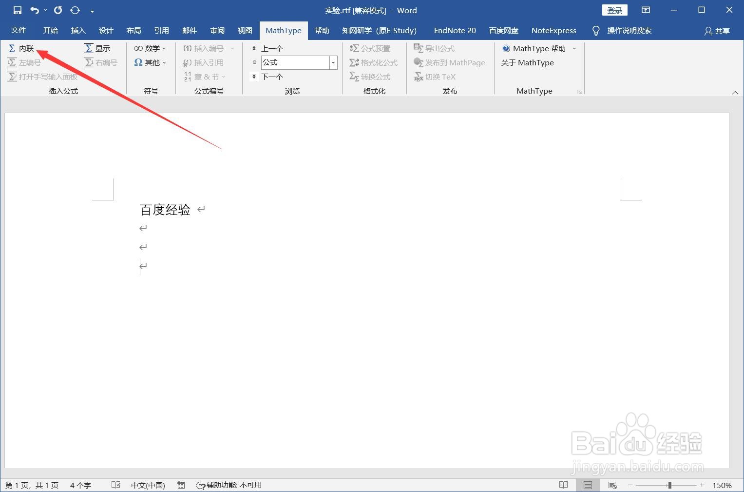
Task: Switch to Print Layout view
Action: coord(588,485)
